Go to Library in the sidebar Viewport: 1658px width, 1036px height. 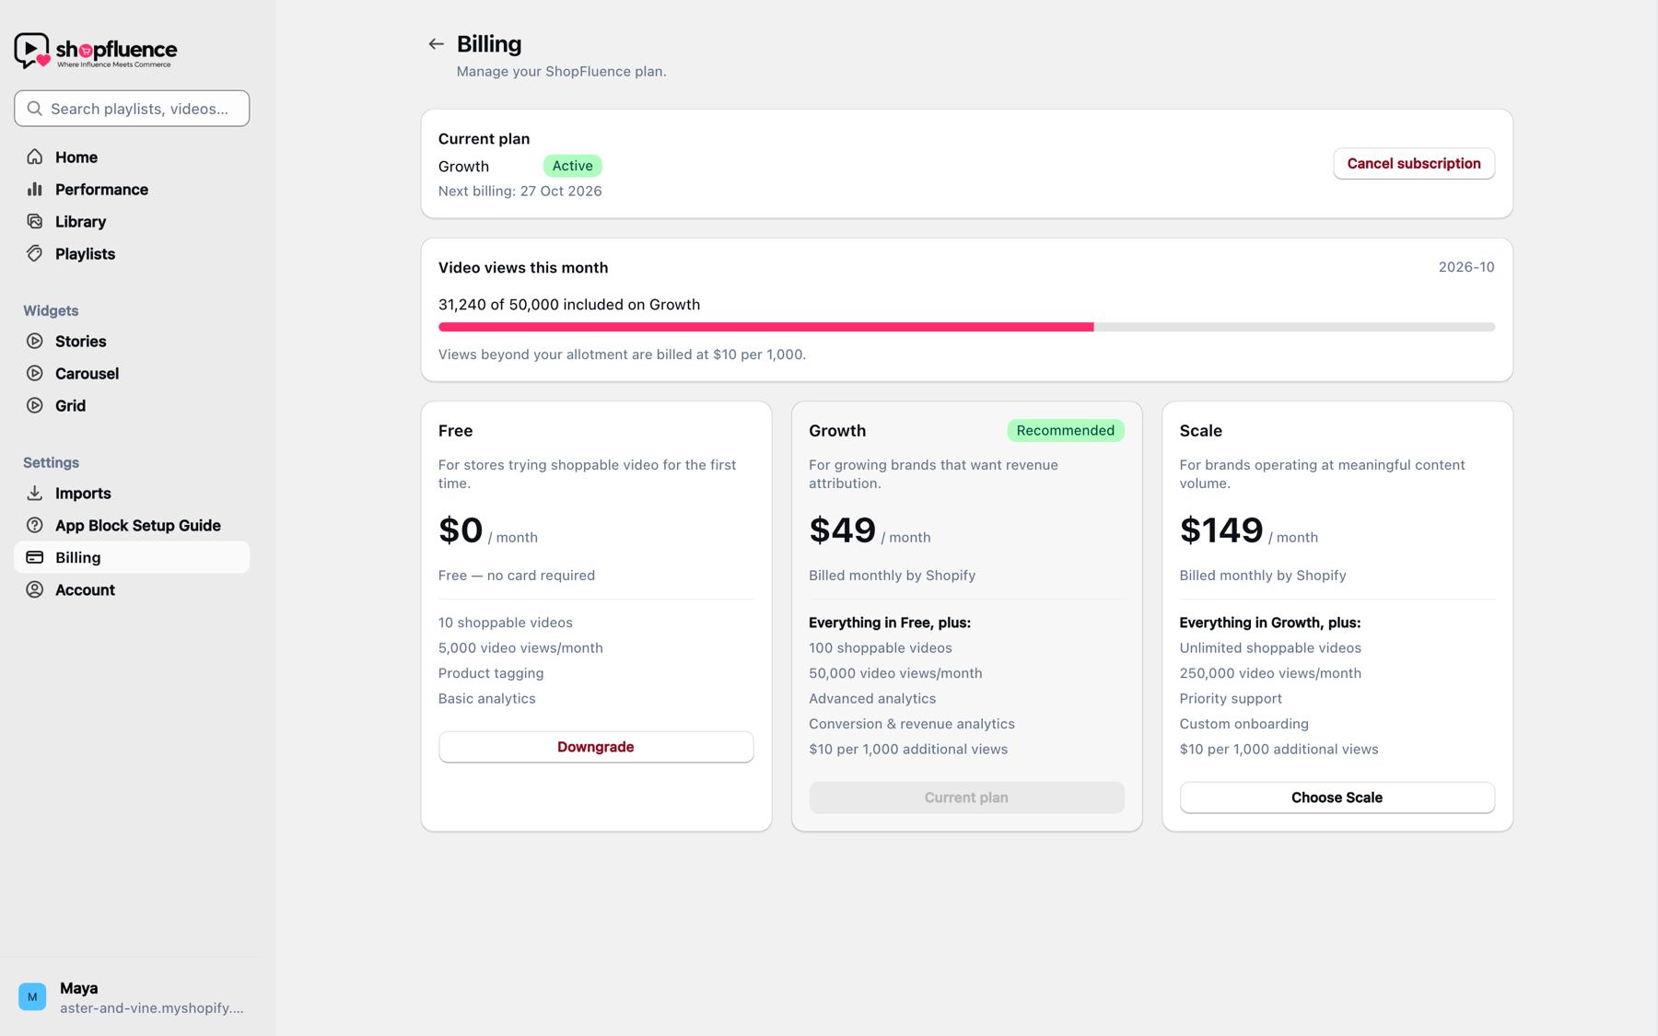[132, 221]
